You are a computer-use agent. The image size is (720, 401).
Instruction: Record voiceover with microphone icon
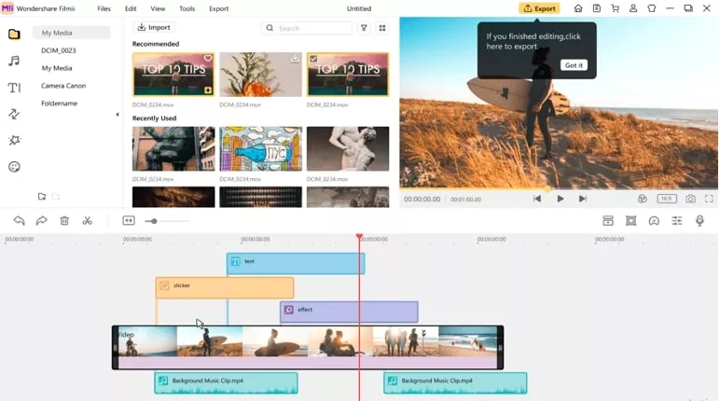699,221
